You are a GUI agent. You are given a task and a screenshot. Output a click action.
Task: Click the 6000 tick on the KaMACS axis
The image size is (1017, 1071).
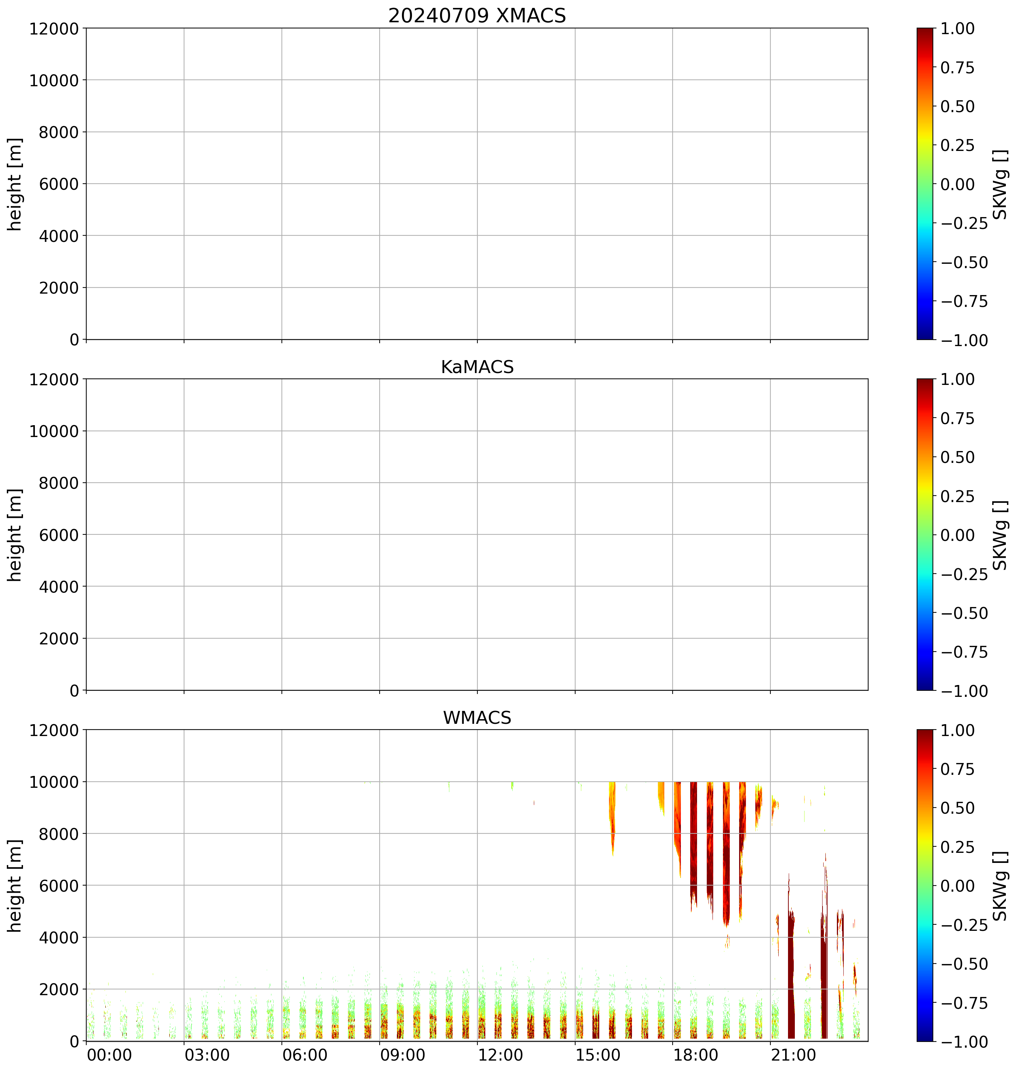tap(59, 534)
